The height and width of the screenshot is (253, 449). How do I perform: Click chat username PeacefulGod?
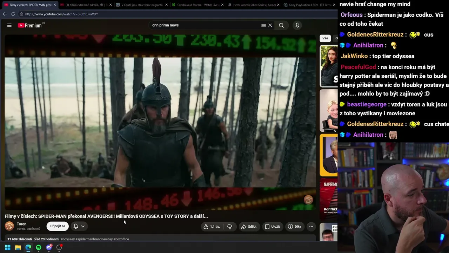coord(358,67)
